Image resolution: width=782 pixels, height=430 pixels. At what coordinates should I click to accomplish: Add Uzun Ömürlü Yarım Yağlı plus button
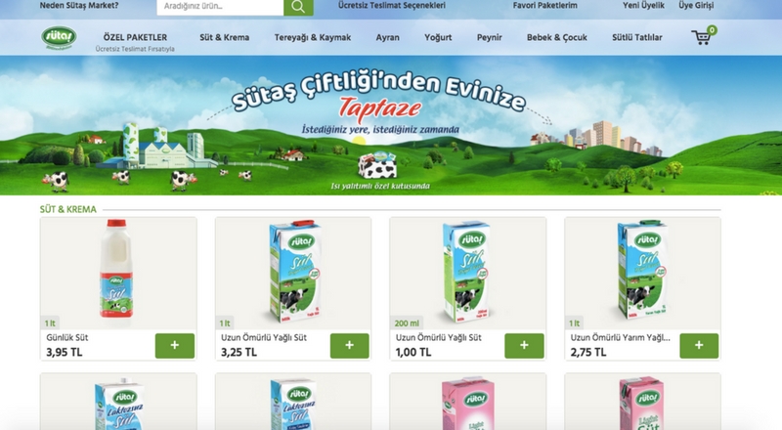click(x=699, y=345)
